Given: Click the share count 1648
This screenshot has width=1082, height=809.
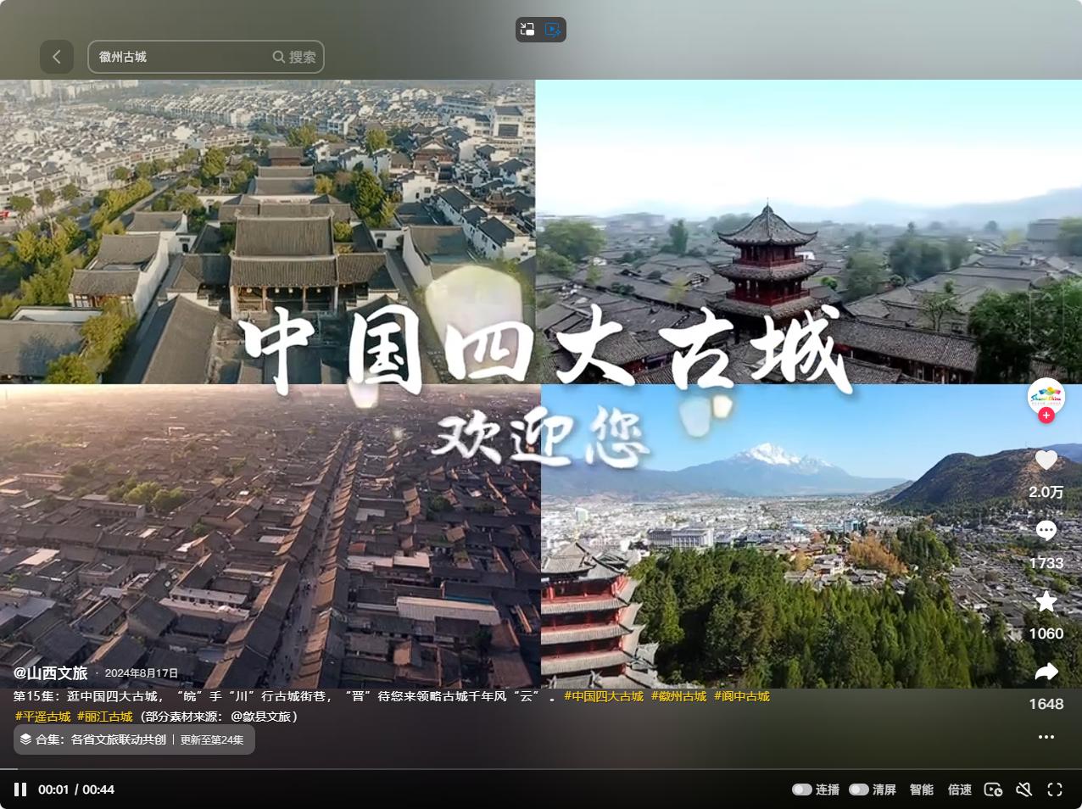Looking at the screenshot, I should coord(1046,704).
